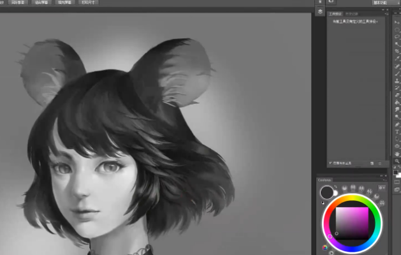Click the 适合屏幕 button
Screen dimensions: 401x255
coord(41,3)
